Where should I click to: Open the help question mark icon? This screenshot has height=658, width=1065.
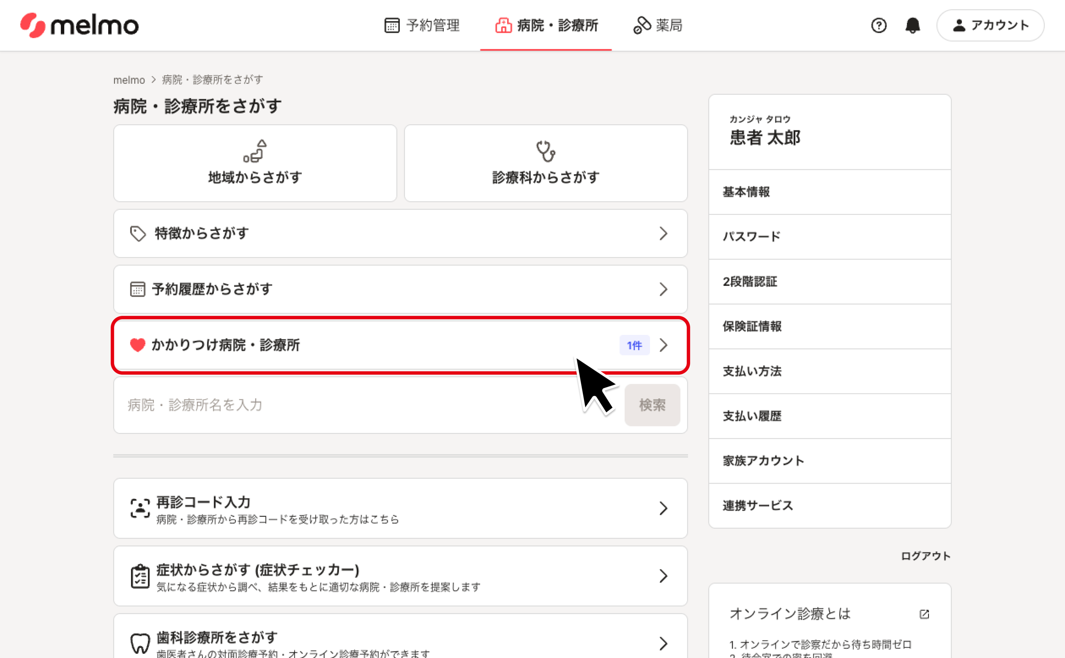click(879, 25)
